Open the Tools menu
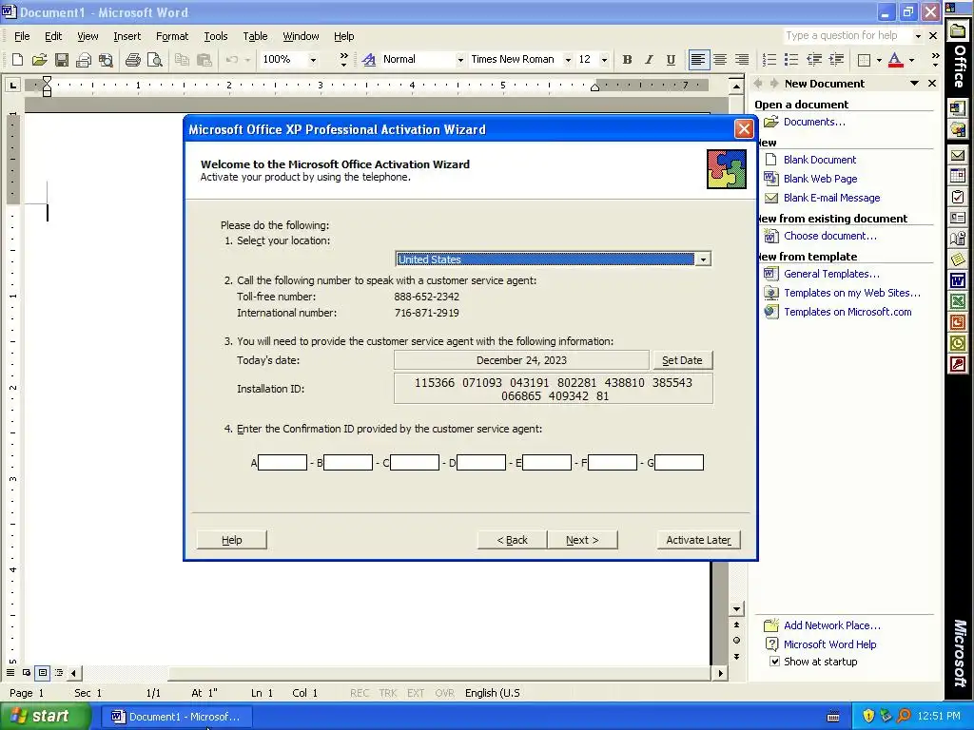 216,36
